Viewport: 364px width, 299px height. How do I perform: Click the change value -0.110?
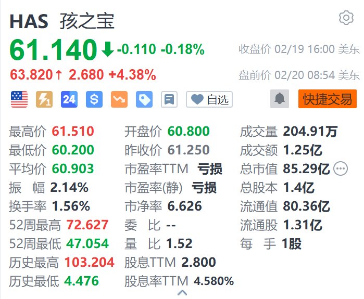click(x=136, y=49)
